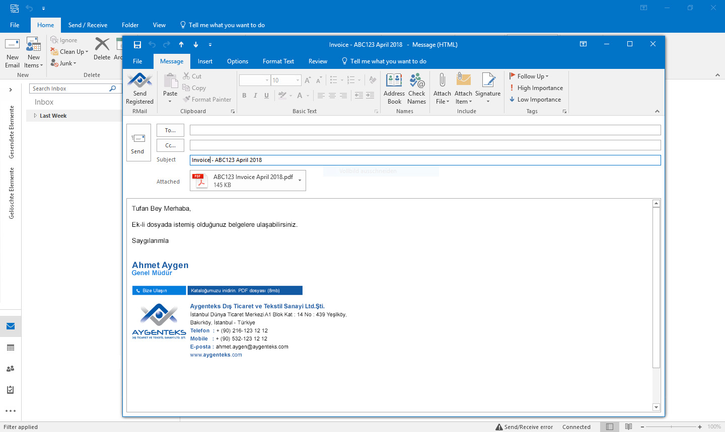725x432 pixels.
Task: Switch to the Format Text tab
Action: click(278, 61)
